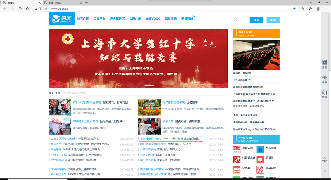Open thumbnail beside 东华大学 headline
The image size is (331, 180).
click(x=149, y=126)
